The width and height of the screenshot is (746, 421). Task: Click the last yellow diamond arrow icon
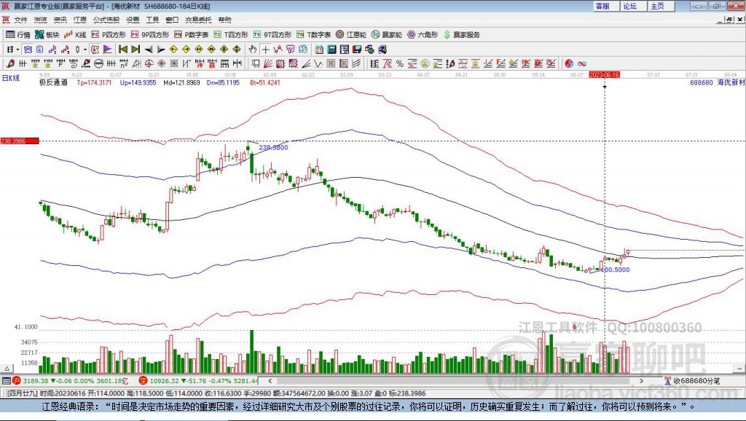pos(237,49)
